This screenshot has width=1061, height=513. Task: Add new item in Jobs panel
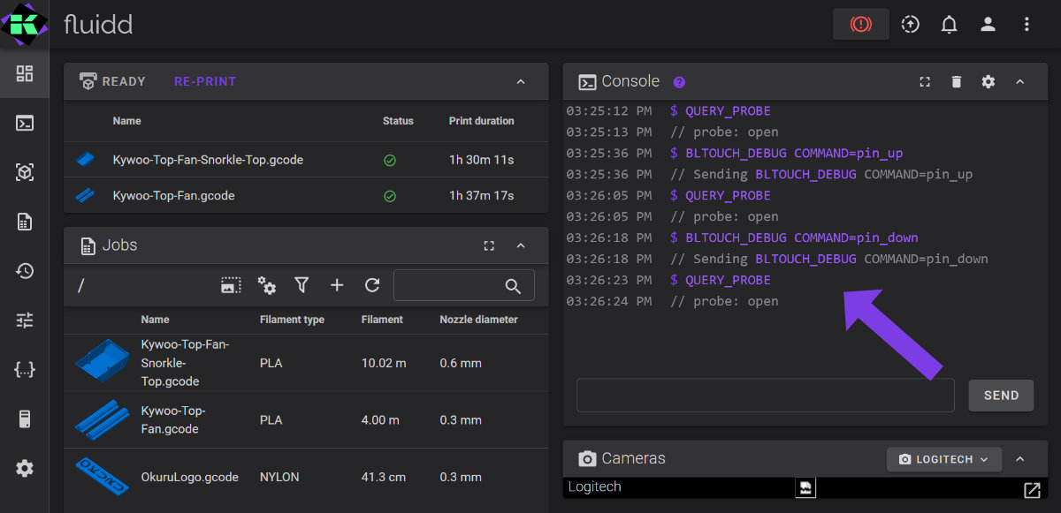click(x=337, y=285)
